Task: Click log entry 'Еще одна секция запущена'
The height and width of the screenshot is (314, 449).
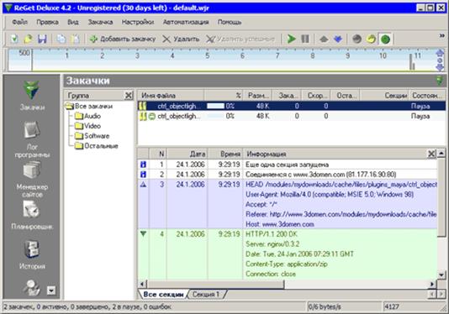Action: pyautogui.click(x=288, y=165)
